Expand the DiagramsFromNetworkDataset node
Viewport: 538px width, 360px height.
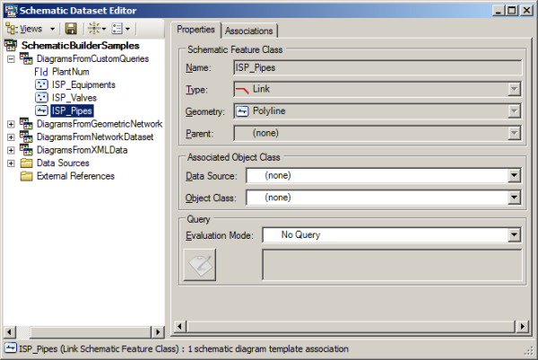pyautogui.click(x=11, y=137)
